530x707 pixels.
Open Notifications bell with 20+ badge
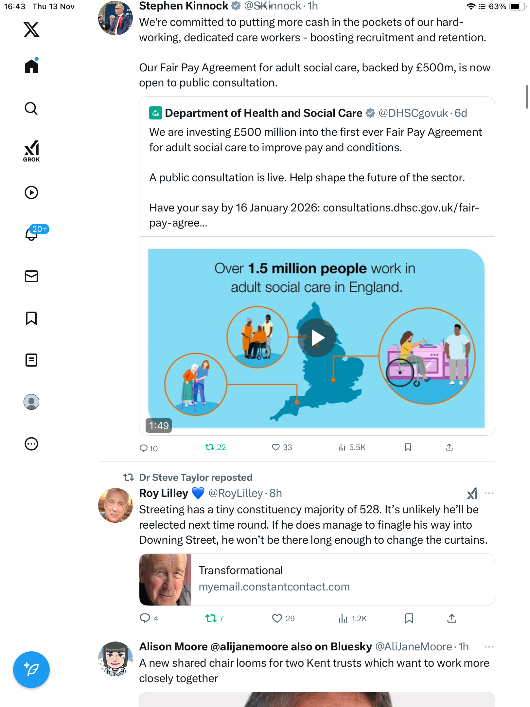(x=32, y=234)
